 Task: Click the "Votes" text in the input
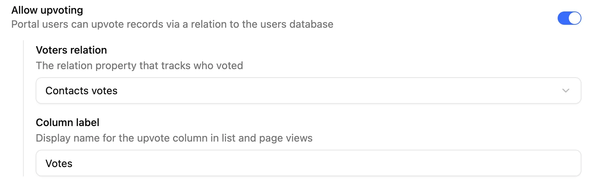pyautogui.click(x=59, y=163)
